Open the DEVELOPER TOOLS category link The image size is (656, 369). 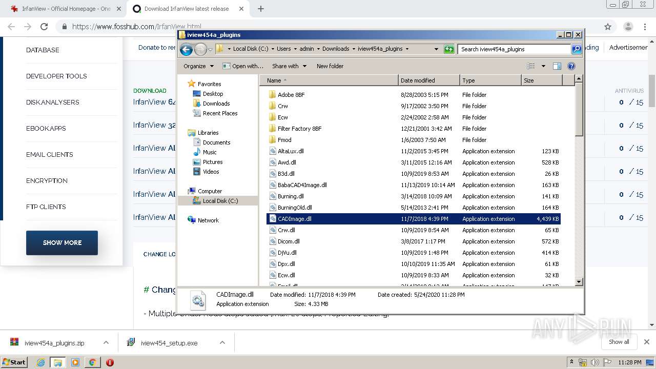[56, 76]
